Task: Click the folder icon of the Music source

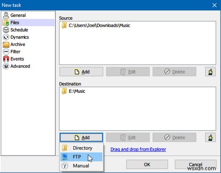Action: (x=64, y=25)
